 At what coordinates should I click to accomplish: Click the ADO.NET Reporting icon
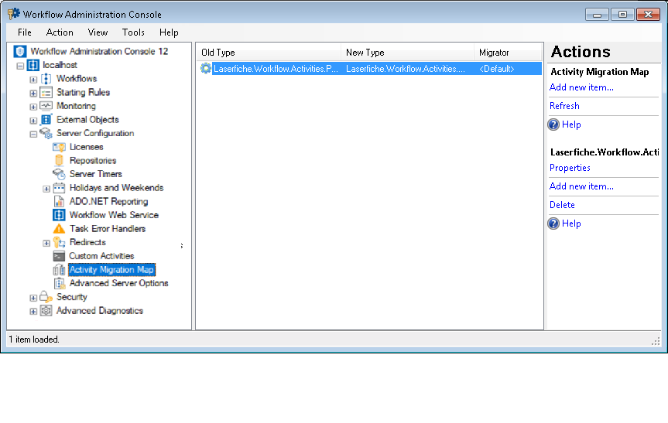(59, 202)
